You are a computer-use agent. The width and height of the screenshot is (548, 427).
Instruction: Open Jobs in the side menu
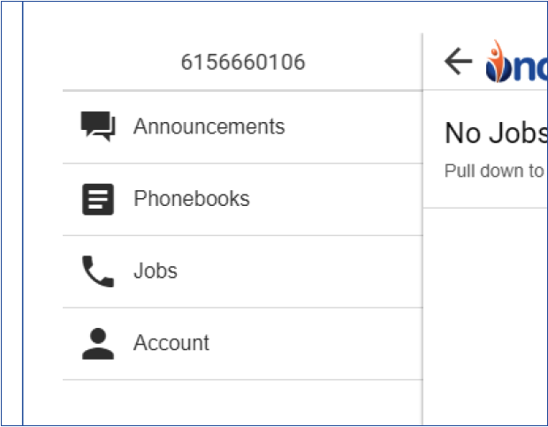click(156, 271)
